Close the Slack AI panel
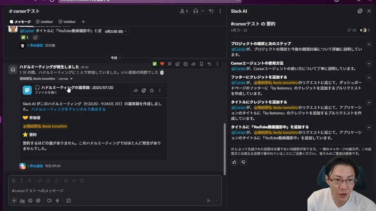 (x=369, y=11)
